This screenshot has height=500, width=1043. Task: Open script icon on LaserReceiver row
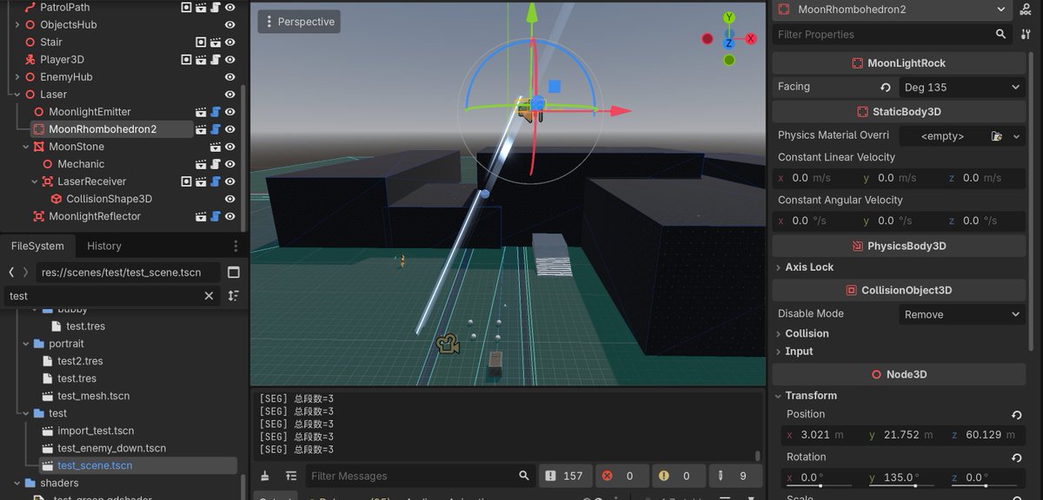click(216, 181)
